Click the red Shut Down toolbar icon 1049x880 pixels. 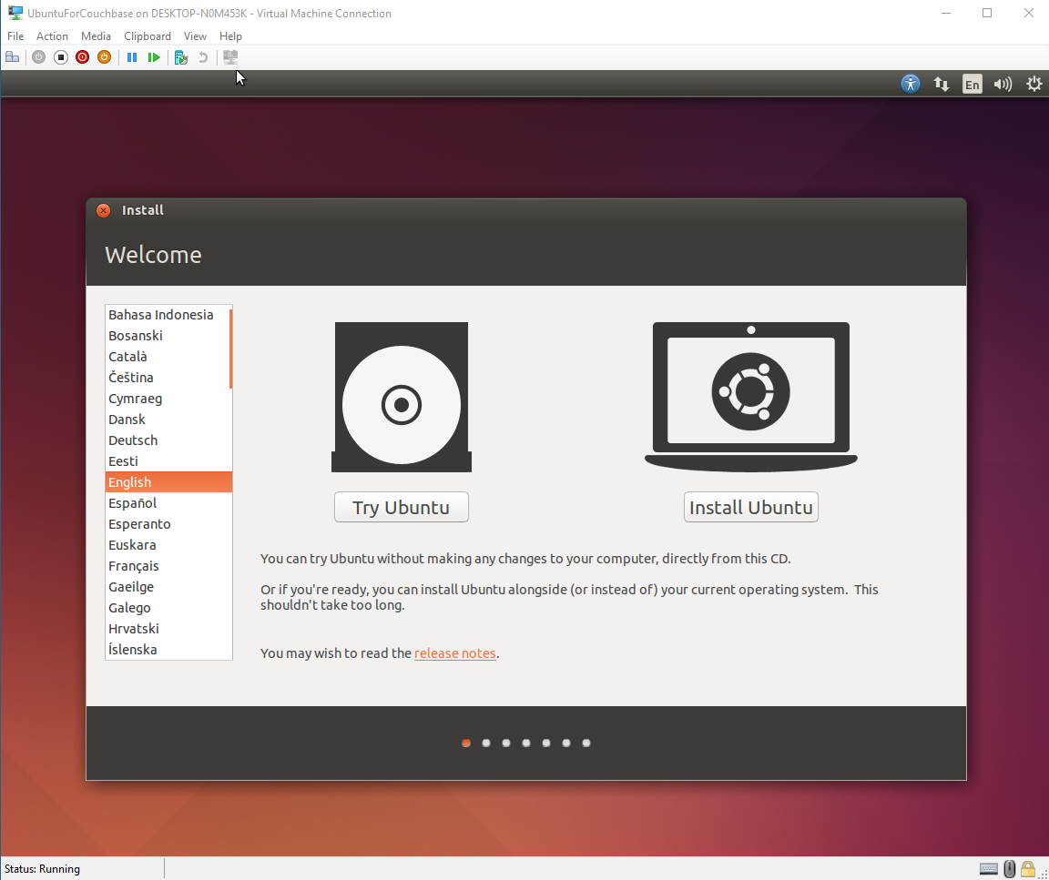[82, 56]
